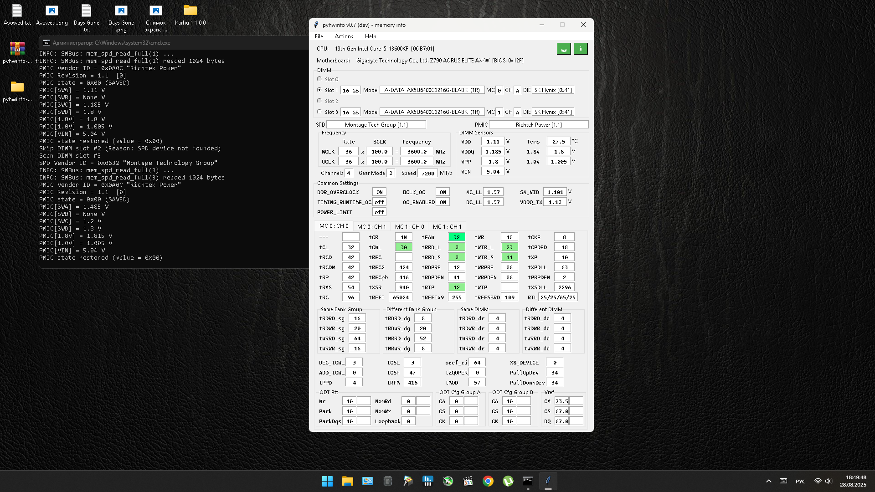The height and width of the screenshot is (492, 875).
Task: Open the date and time flyout
Action: point(853,481)
